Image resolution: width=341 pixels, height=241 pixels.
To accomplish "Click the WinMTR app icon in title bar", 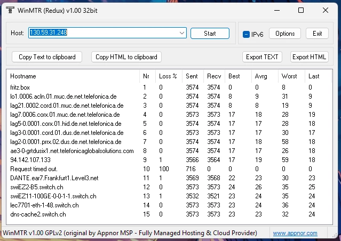I will (10, 10).
